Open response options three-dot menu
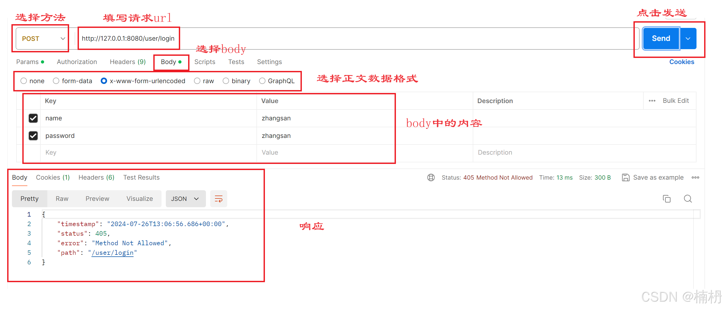The width and height of the screenshot is (723, 309). pyautogui.click(x=695, y=177)
